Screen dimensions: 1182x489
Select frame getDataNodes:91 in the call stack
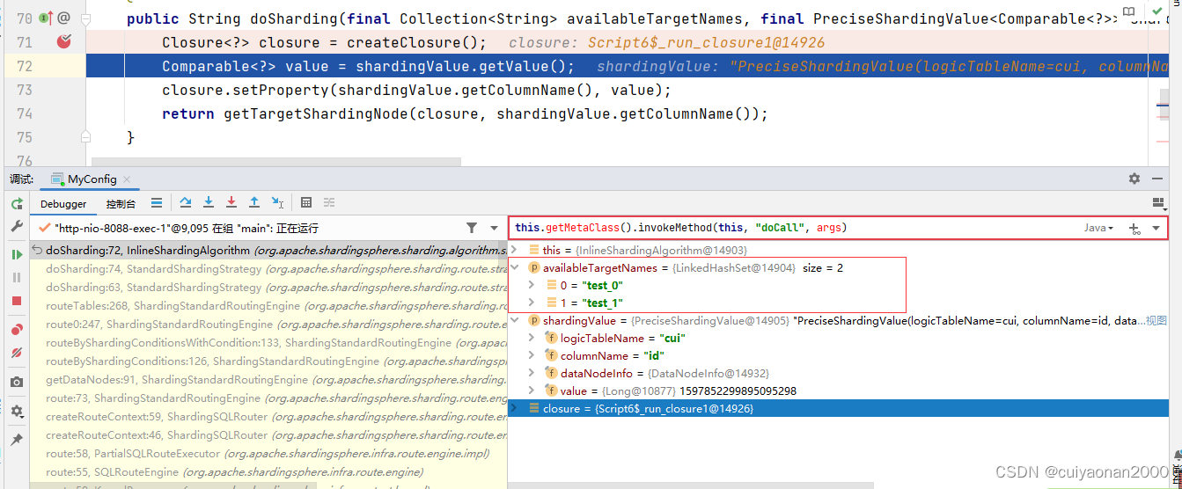coord(268,380)
